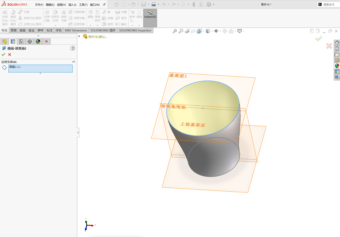
Task: Cancel surface with the red X in PropertyManager
Action: [x=10, y=54]
